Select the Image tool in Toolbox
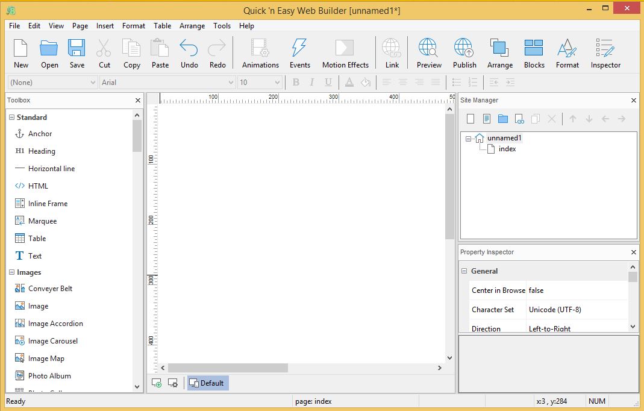Image resolution: width=644 pixels, height=411 pixels. coord(31,306)
